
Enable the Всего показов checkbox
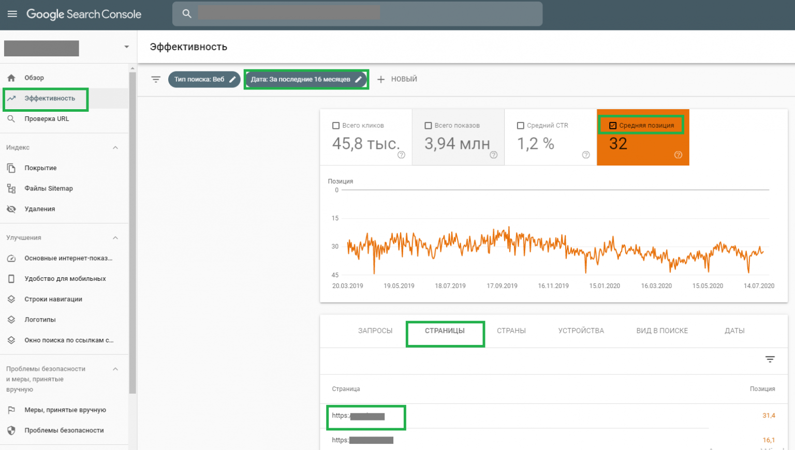428,125
